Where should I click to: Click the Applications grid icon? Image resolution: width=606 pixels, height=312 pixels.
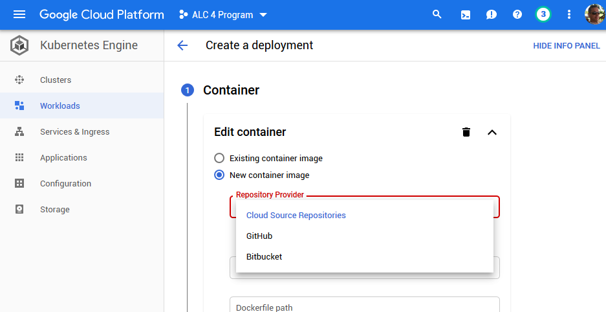point(19,157)
